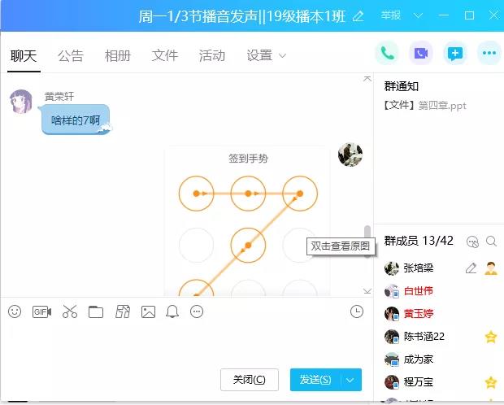Select the scissors screenshot tool
Screen dimensions: 504x405
(69, 311)
